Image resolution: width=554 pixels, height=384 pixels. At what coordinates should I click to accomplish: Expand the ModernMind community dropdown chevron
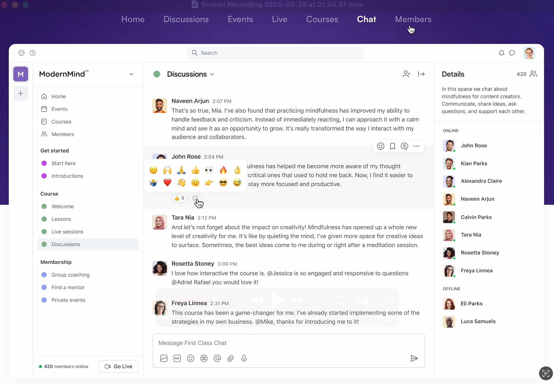(x=131, y=74)
